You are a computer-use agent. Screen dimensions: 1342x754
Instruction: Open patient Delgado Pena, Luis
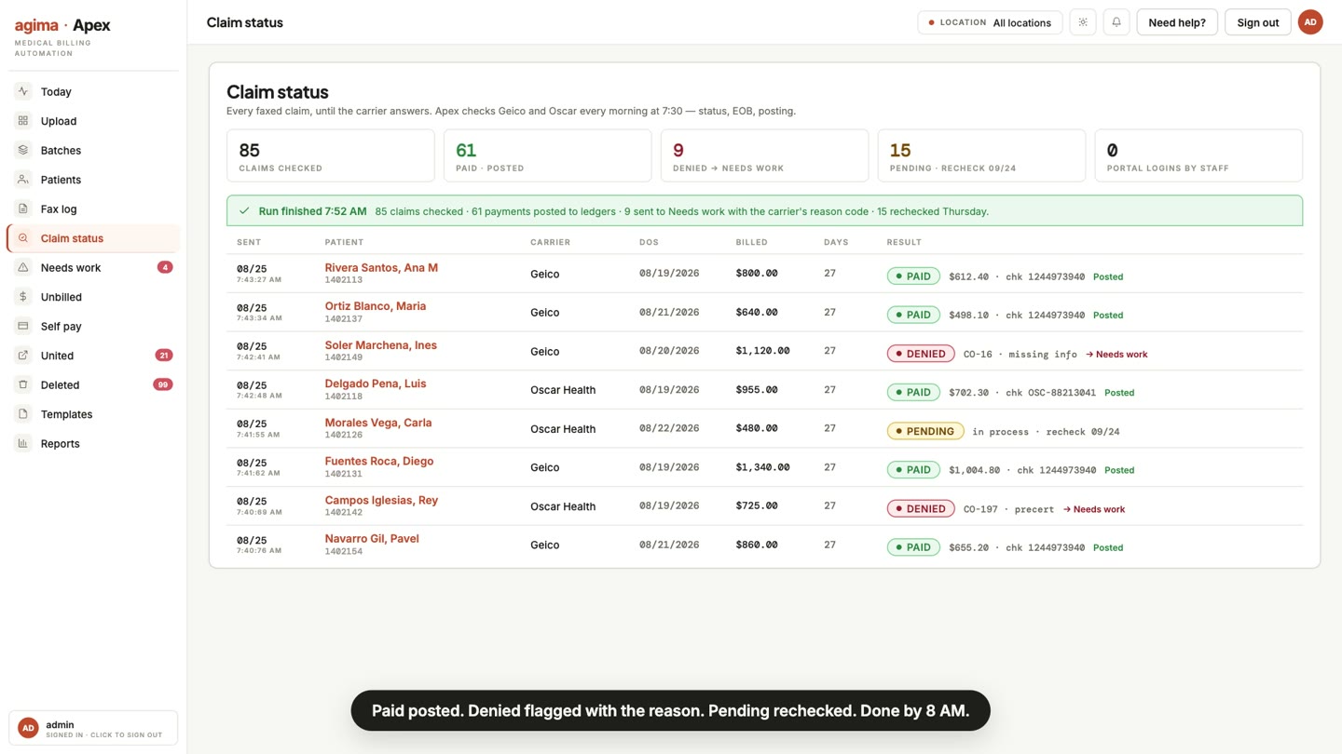376,384
